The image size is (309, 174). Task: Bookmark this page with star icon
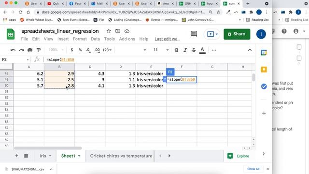pos(218,12)
